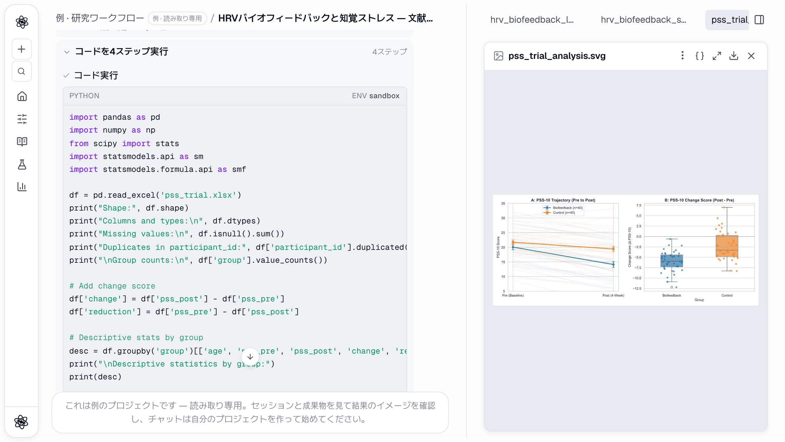Switch to the hrv_biofeedback_s... tab
This screenshot has width=785, height=442.
point(644,20)
